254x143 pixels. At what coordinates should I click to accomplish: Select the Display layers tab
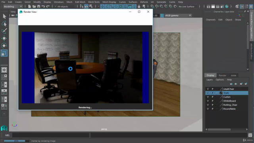click(210, 75)
